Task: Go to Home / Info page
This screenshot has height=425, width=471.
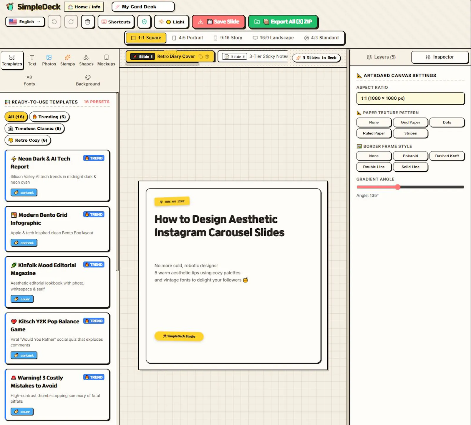Action: tap(84, 7)
